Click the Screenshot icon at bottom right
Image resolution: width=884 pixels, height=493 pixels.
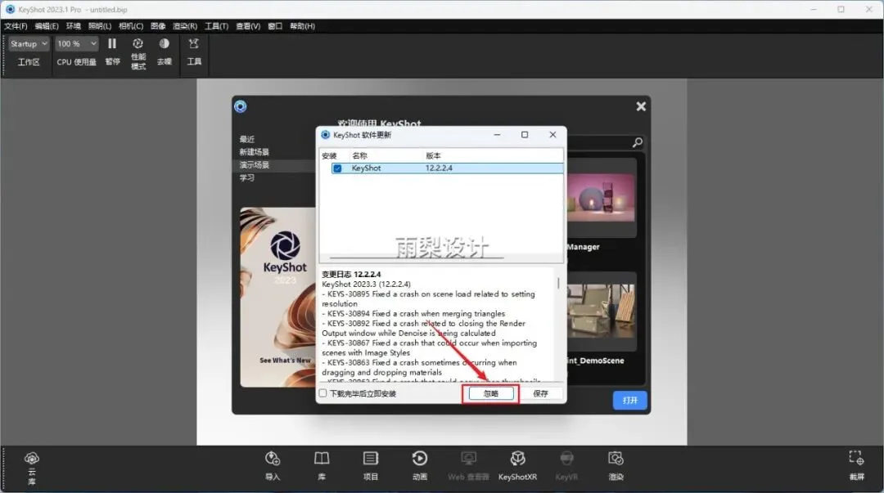tap(856, 458)
